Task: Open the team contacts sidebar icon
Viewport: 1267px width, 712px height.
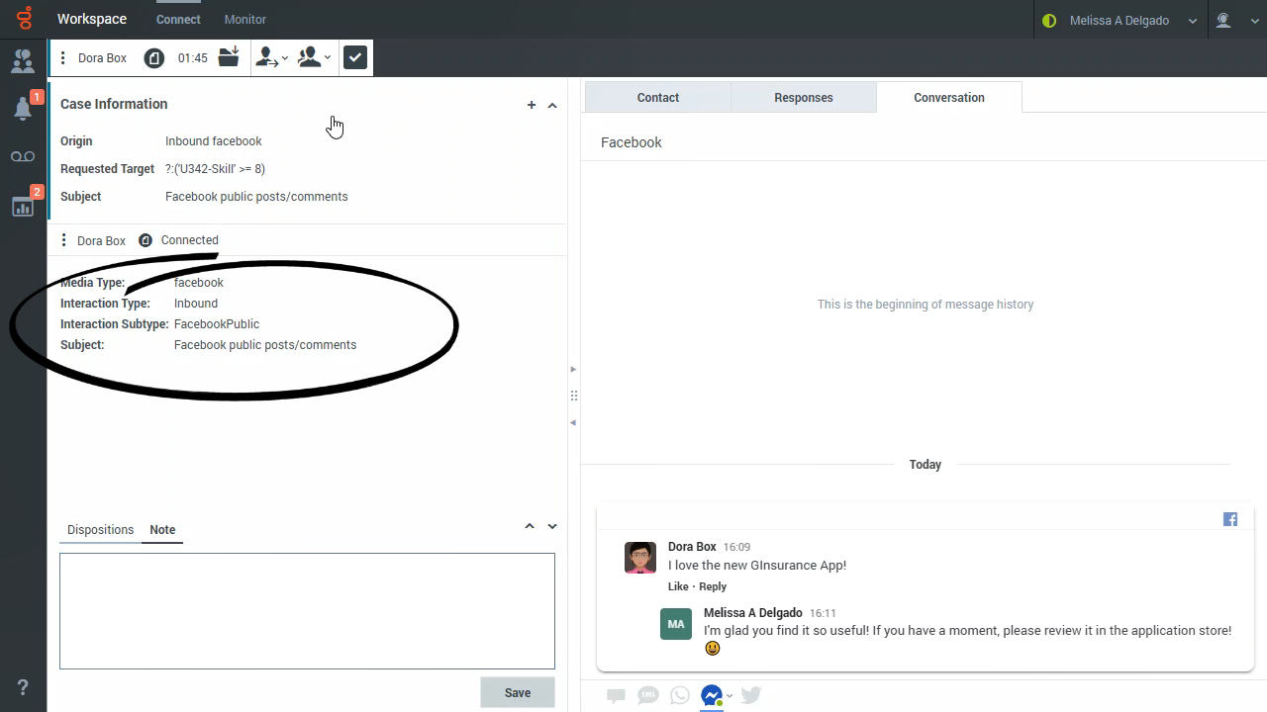Action: pyautogui.click(x=23, y=61)
